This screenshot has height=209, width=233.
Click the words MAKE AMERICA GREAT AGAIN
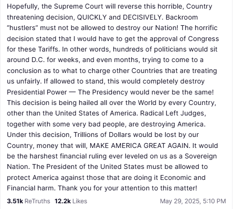(x=139, y=146)
